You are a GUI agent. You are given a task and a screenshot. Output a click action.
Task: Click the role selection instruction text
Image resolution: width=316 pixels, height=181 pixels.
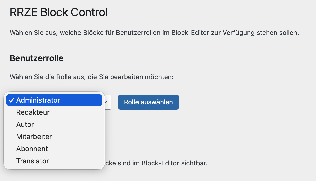[x=91, y=77]
